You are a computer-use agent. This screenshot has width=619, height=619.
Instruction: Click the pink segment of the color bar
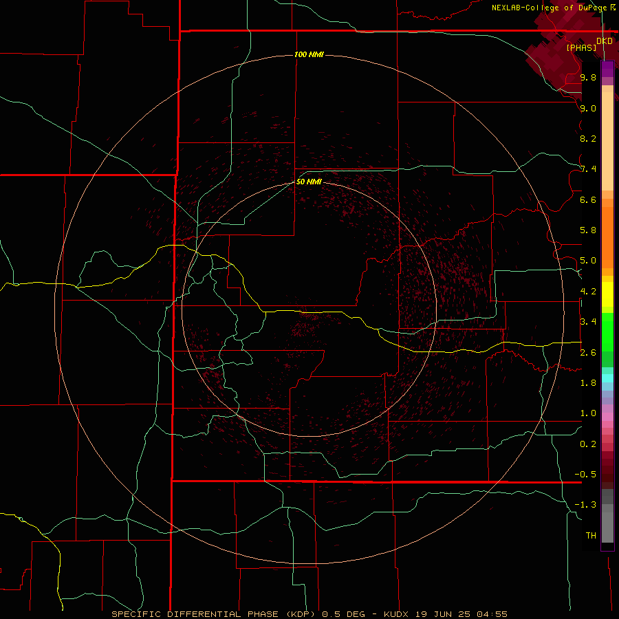pyautogui.click(x=607, y=417)
